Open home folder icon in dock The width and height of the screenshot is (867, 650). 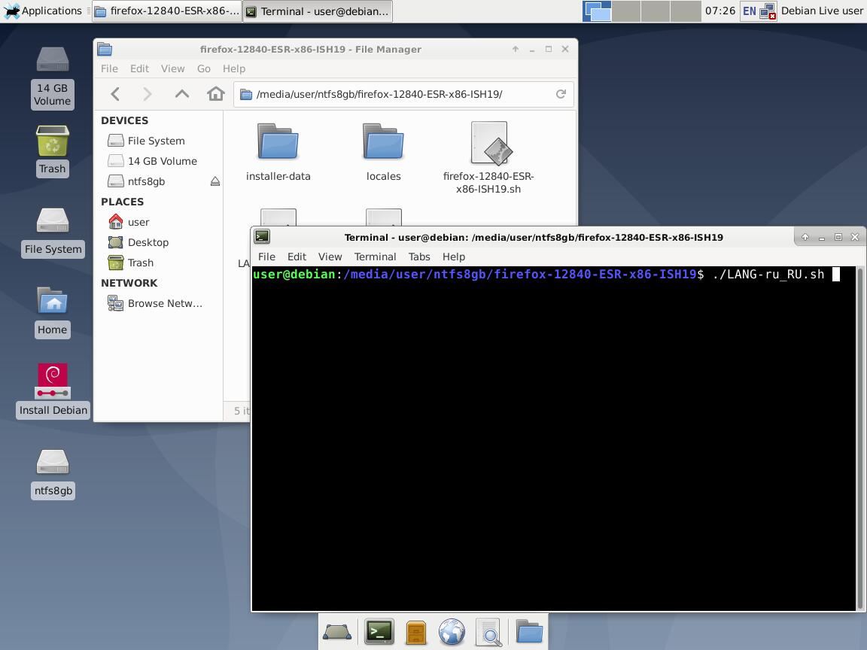coord(529,632)
